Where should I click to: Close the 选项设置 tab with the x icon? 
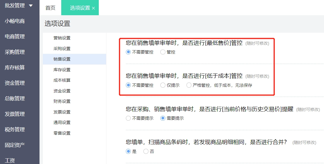point(93,8)
